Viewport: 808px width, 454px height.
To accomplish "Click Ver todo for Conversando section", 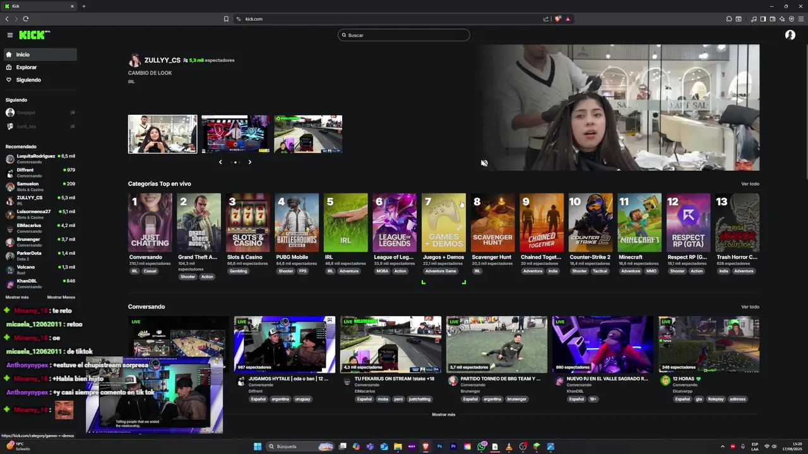I will pyautogui.click(x=750, y=307).
